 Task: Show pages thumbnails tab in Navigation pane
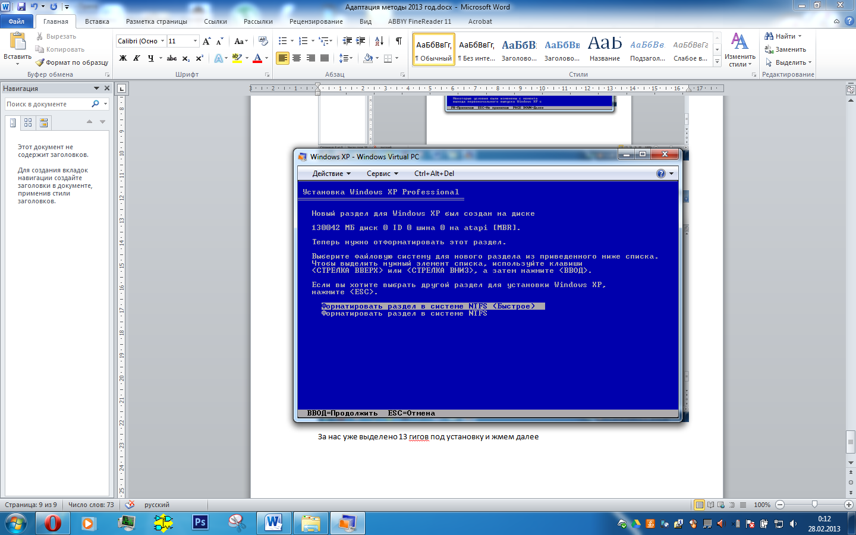point(28,122)
